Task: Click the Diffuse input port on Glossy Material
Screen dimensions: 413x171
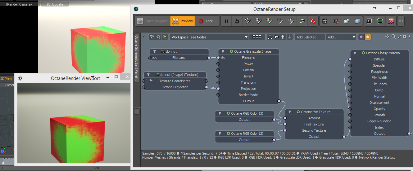Action: [x=350, y=59]
